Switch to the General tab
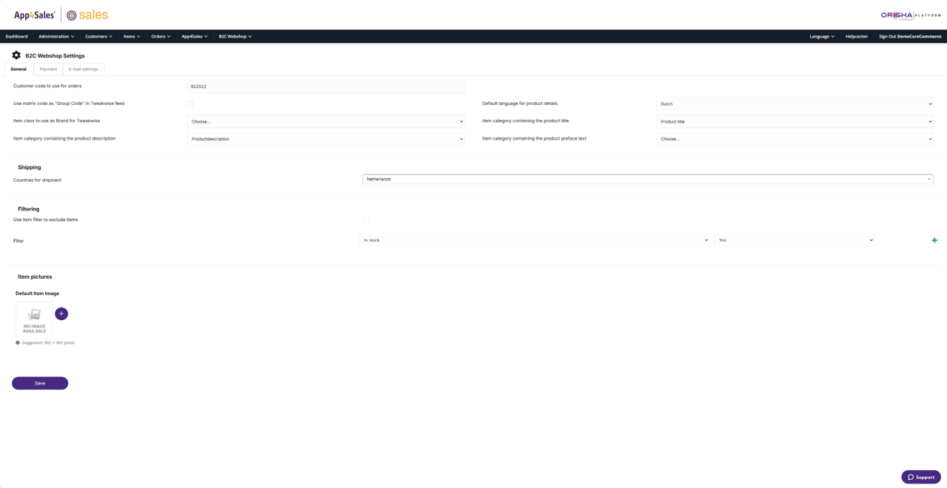The image size is (947, 488). (18, 69)
